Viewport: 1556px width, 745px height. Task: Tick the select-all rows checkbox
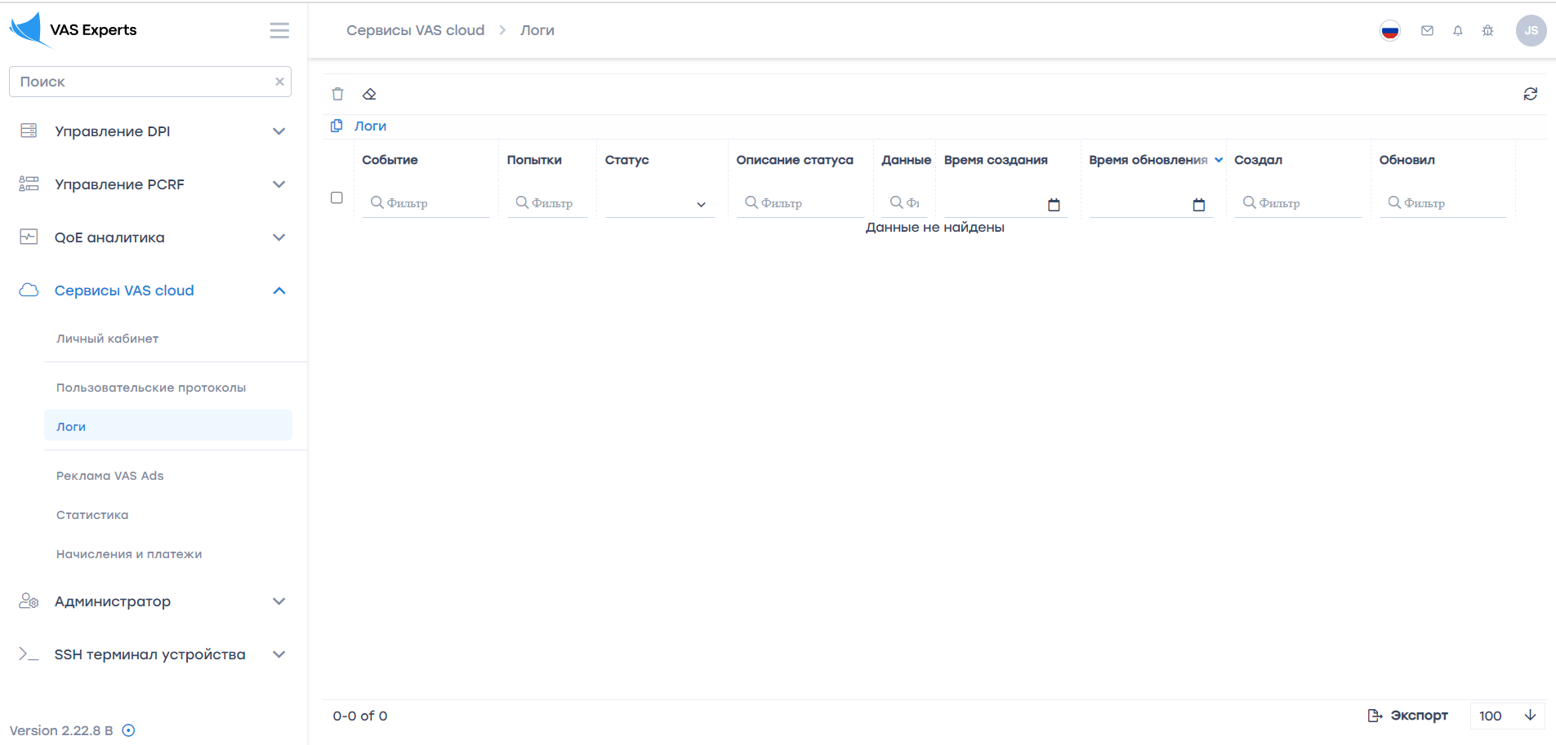coord(337,197)
